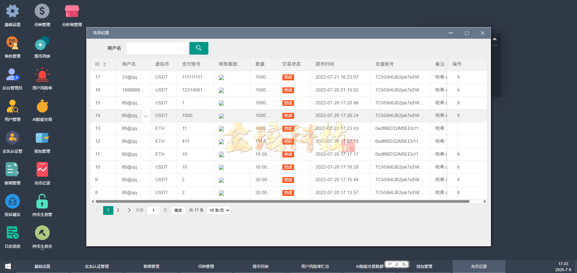Go to pagination page 2

pos(118,210)
